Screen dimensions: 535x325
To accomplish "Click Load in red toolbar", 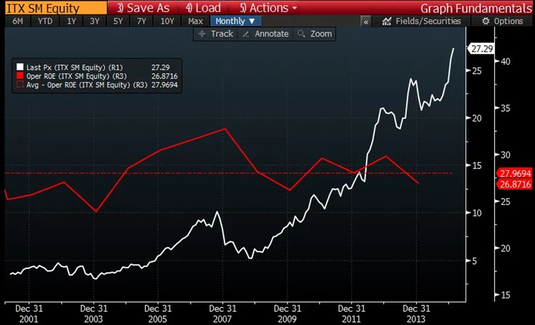I will [203, 8].
